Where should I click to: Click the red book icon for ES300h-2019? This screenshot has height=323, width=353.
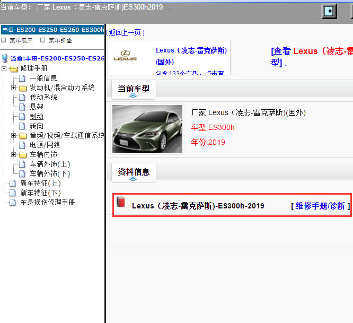click(121, 202)
